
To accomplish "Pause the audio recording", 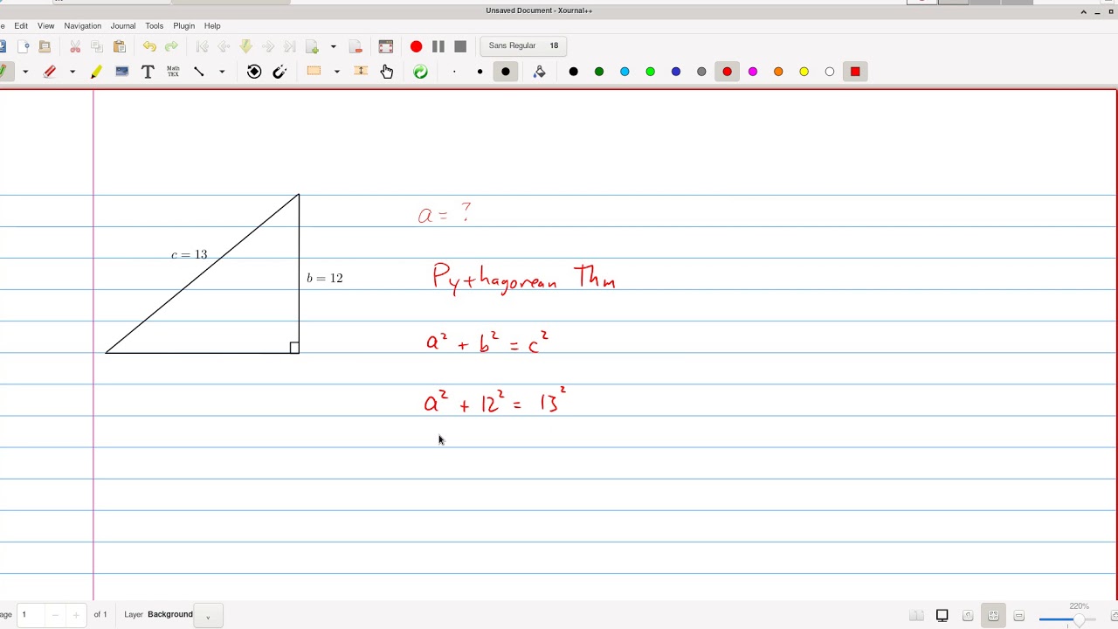I will pos(438,46).
